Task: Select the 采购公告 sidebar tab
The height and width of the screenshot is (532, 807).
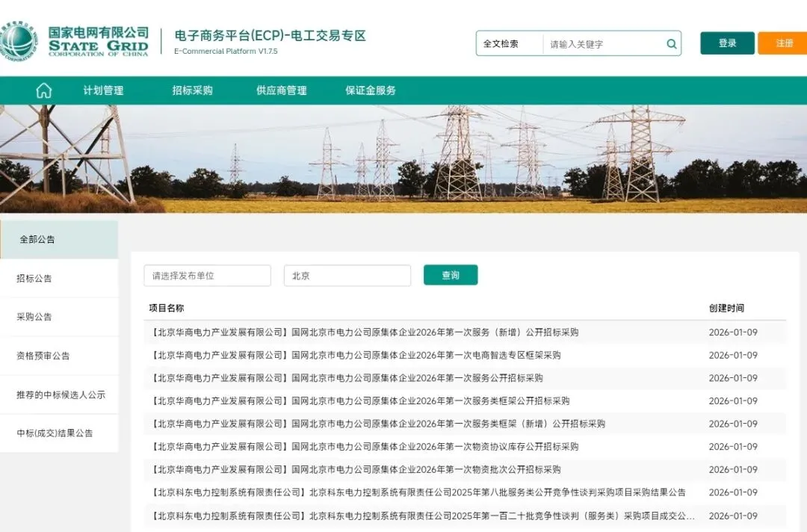Action: [59, 317]
